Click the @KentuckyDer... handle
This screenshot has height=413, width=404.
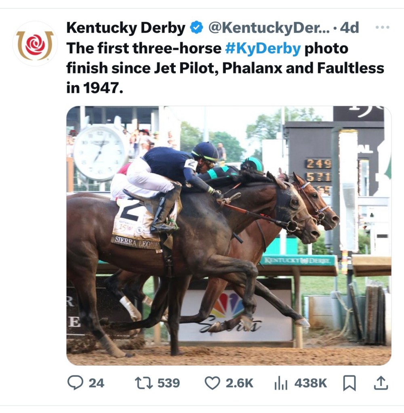[x=269, y=28]
